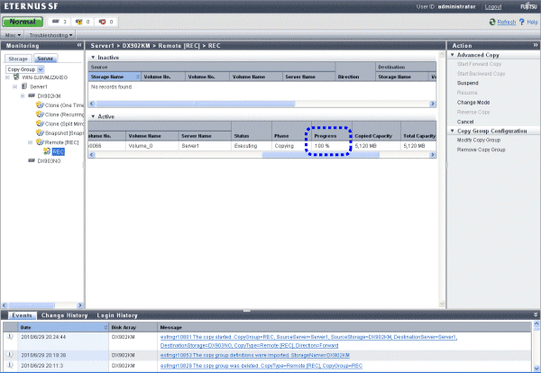
Task: Open the copy group was deleted message
Action: pos(261,366)
